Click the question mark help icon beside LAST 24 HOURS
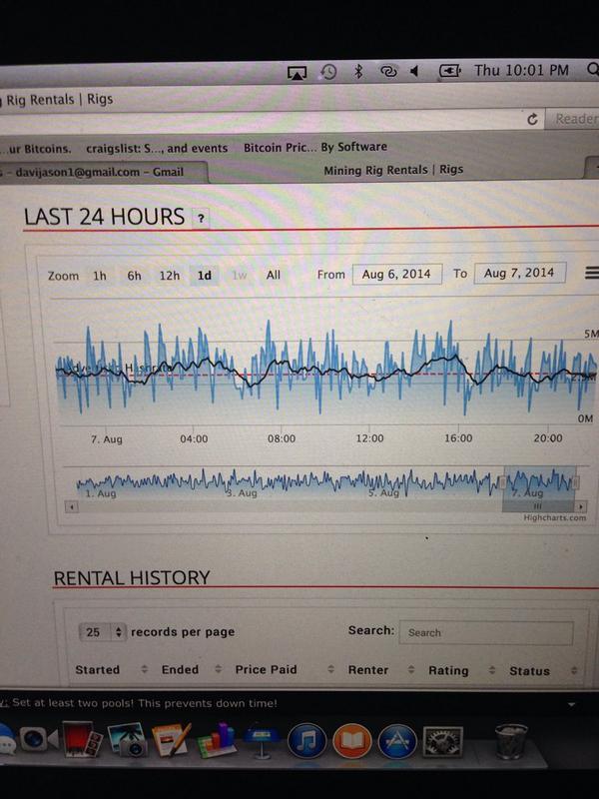The height and width of the screenshot is (799, 599). (201, 219)
